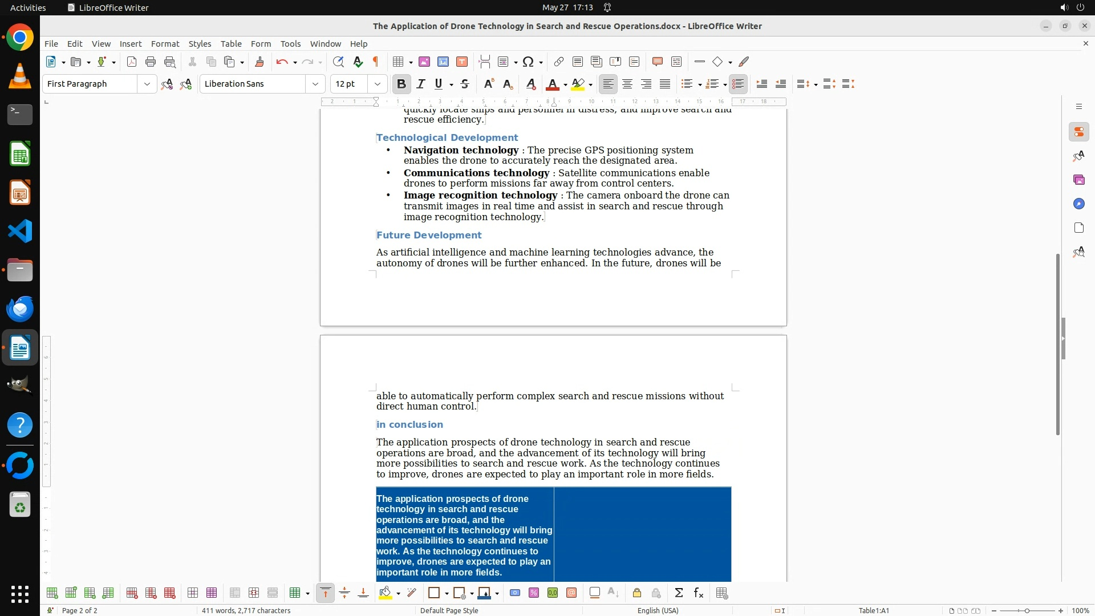Click the Export as PDF icon
1095x616 pixels.
[x=132, y=62]
